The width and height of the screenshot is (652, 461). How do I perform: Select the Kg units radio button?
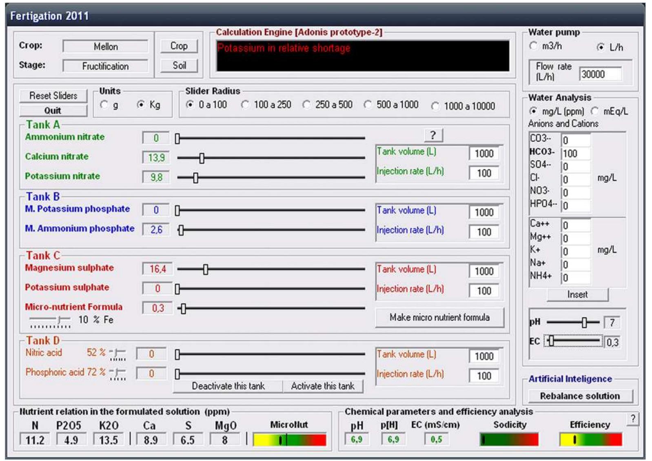(141, 105)
